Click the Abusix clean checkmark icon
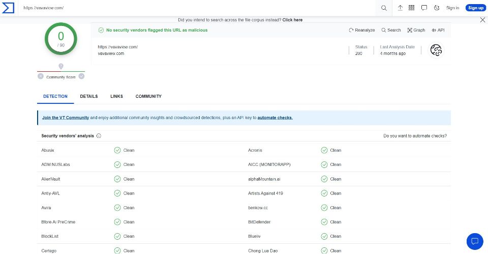Screen dimensions: 488x254 coord(117,150)
